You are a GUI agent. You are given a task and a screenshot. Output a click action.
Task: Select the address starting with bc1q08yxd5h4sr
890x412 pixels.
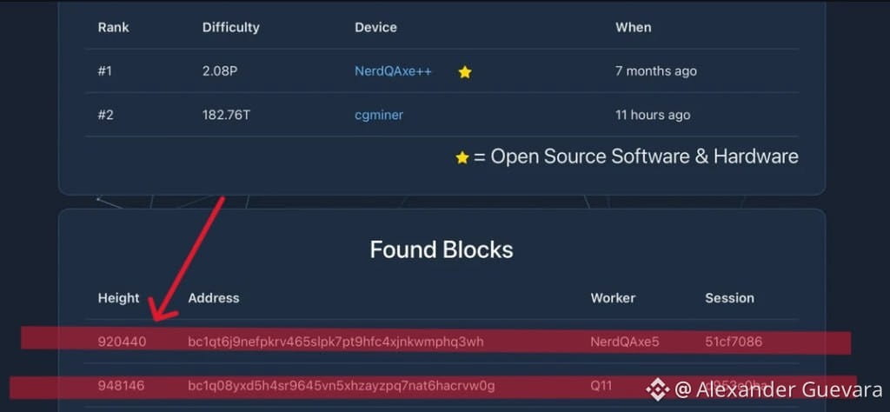pyautogui.click(x=342, y=387)
